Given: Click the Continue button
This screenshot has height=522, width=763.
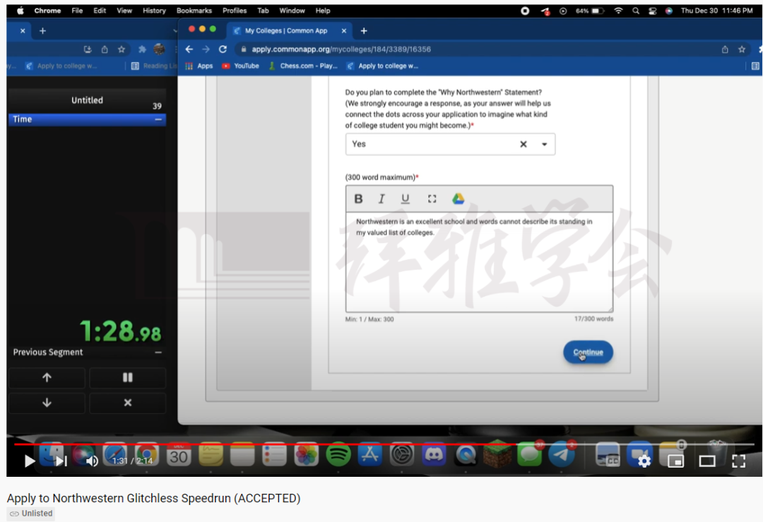Looking at the screenshot, I should click(x=588, y=352).
